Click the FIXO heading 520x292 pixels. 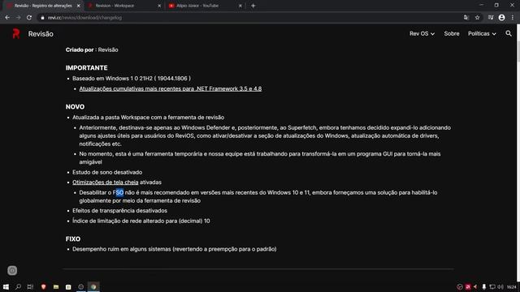click(x=73, y=239)
